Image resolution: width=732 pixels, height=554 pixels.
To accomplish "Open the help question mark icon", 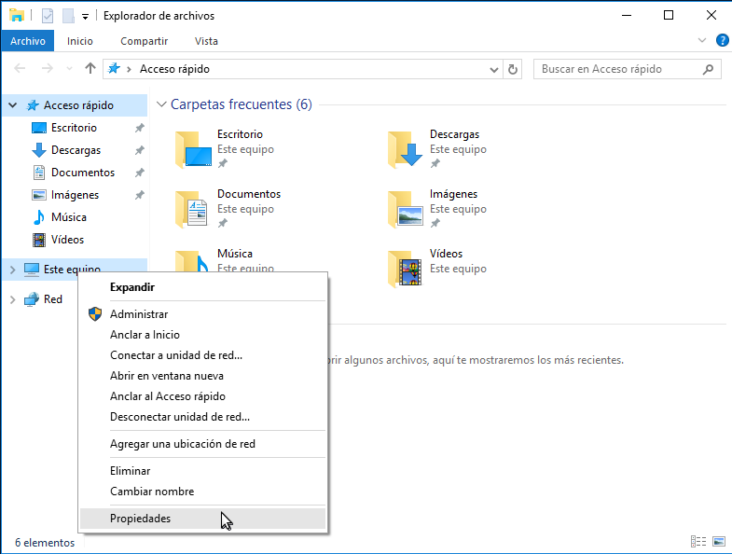I will coord(722,41).
